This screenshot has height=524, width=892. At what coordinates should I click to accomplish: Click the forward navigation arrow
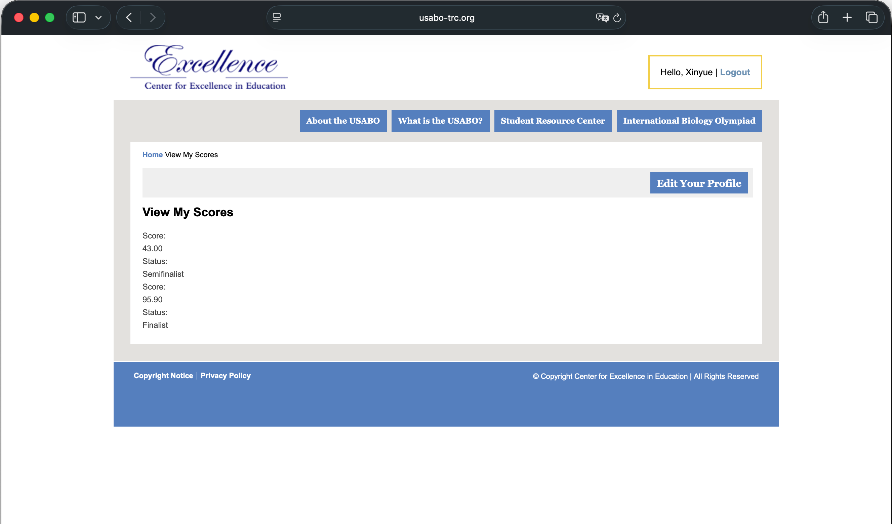[153, 17]
